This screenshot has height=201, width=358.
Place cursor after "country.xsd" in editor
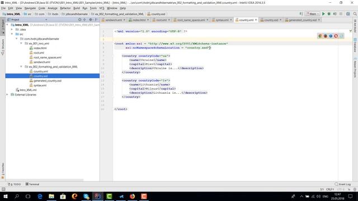[x=210, y=47]
